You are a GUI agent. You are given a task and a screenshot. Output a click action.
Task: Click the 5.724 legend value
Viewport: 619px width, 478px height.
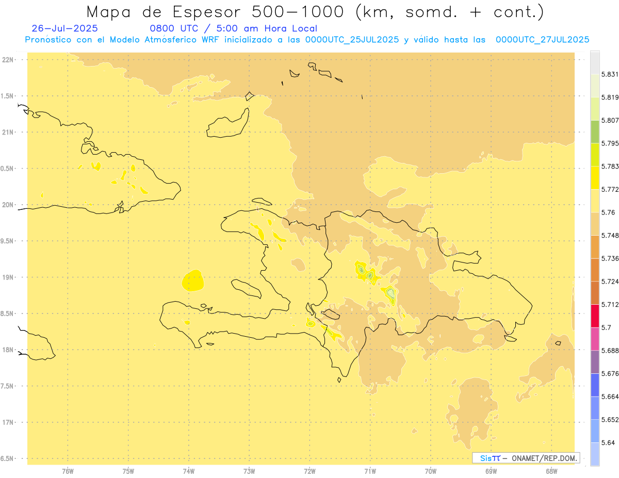(610, 282)
